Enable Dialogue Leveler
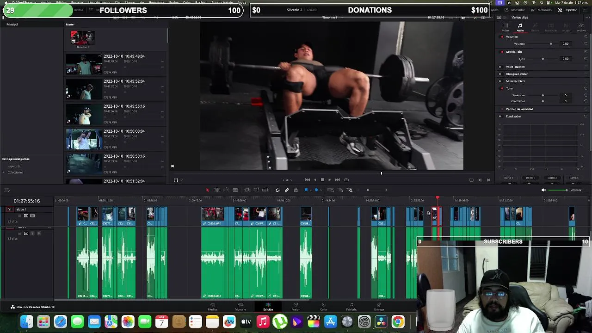Viewport: 592px width, 333px height. coord(500,74)
